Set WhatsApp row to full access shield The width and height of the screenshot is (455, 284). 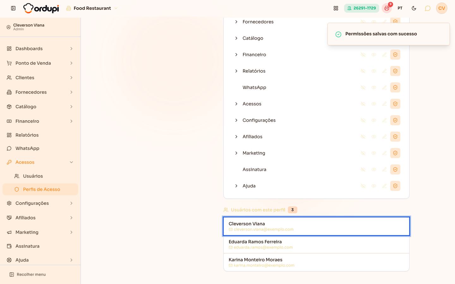(x=395, y=87)
